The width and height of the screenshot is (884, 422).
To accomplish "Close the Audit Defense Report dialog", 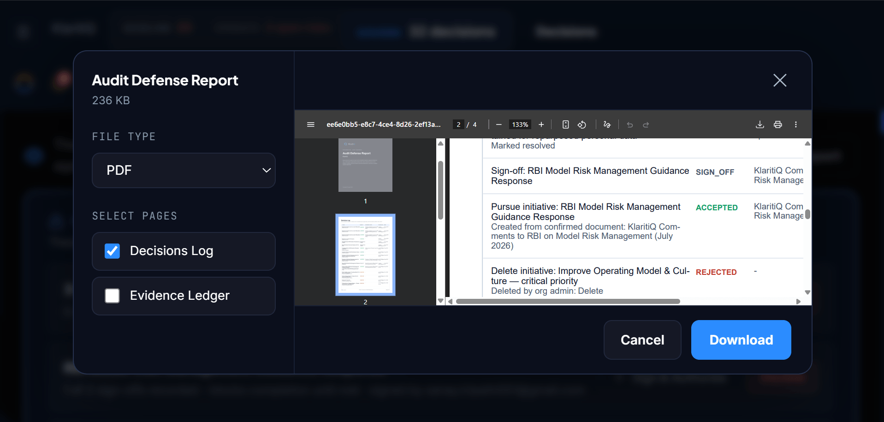I will click(780, 80).
